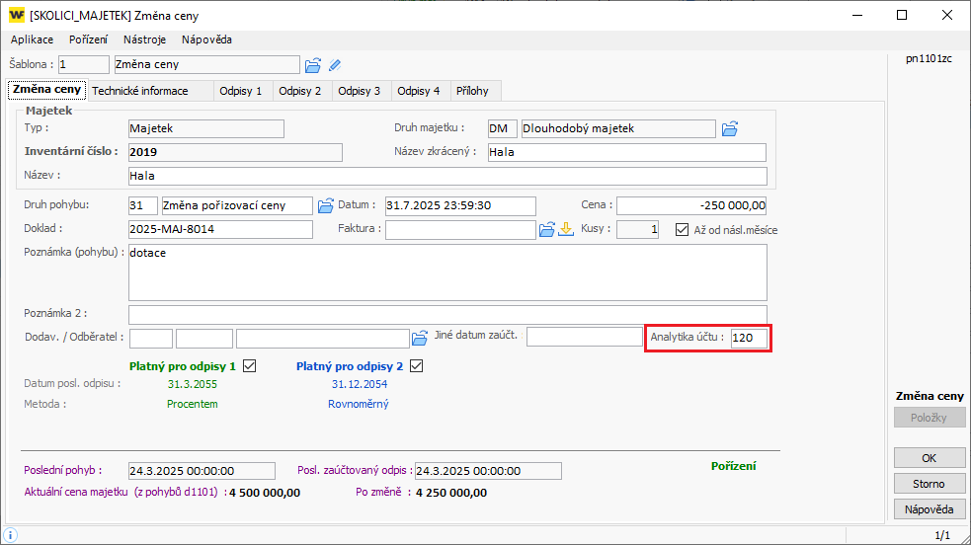Switch to Odpisy 3 tab
This screenshot has width=971, height=545.
click(x=362, y=91)
